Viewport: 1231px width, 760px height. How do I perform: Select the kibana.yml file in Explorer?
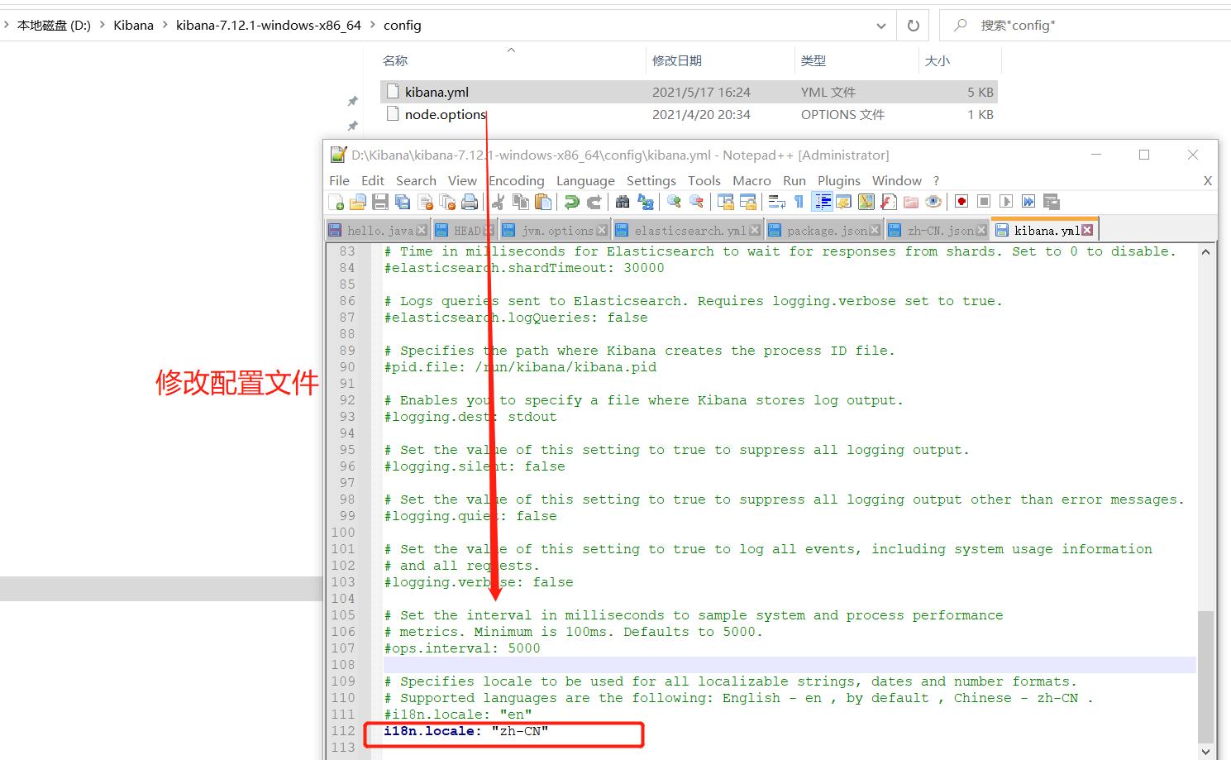click(x=689, y=92)
